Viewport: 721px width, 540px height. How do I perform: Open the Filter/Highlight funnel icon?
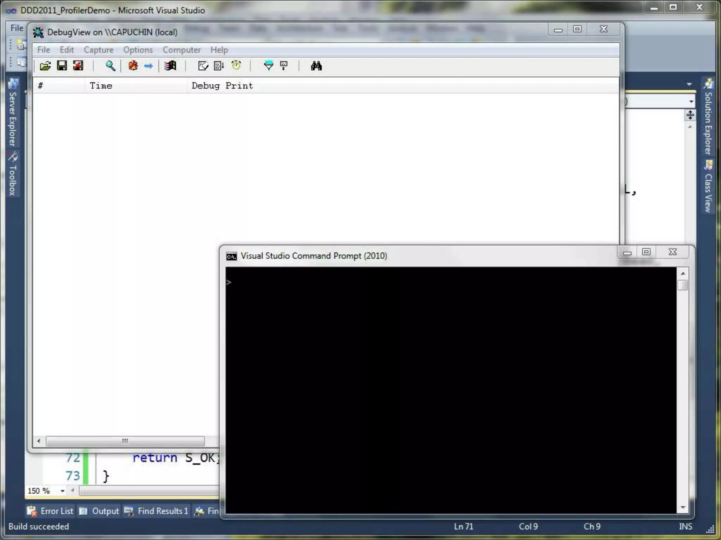point(268,66)
